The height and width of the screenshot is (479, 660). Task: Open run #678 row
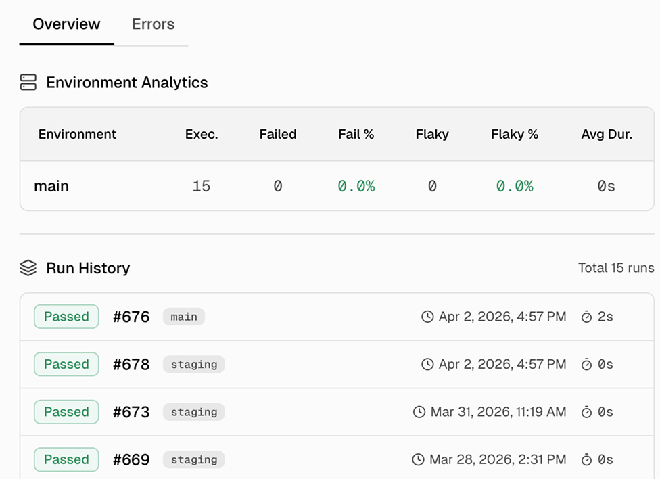click(x=337, y=365)
